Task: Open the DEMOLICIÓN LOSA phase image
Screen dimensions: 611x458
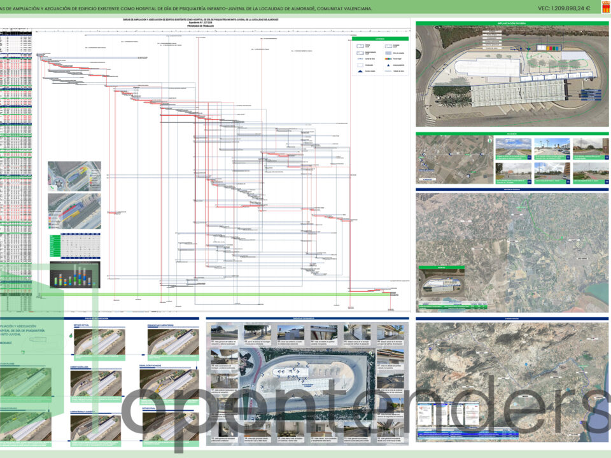Action: 95,383
